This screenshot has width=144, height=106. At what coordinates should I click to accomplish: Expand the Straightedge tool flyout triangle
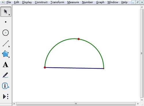[x=9, y=47]
